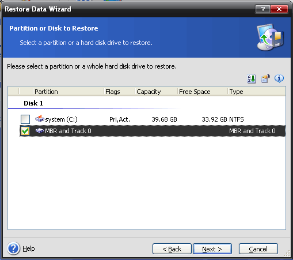This screenshot has height=260, width=293.
Task: Click the MBR and Track 0 disk icon
Action: (x=40, y=131)
